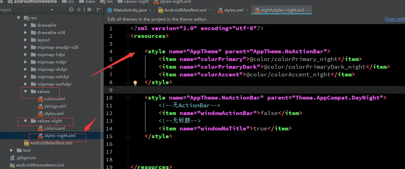Fold the AppTheme style block at line 4
Screen dimensions: 405x169
point(128,51)
